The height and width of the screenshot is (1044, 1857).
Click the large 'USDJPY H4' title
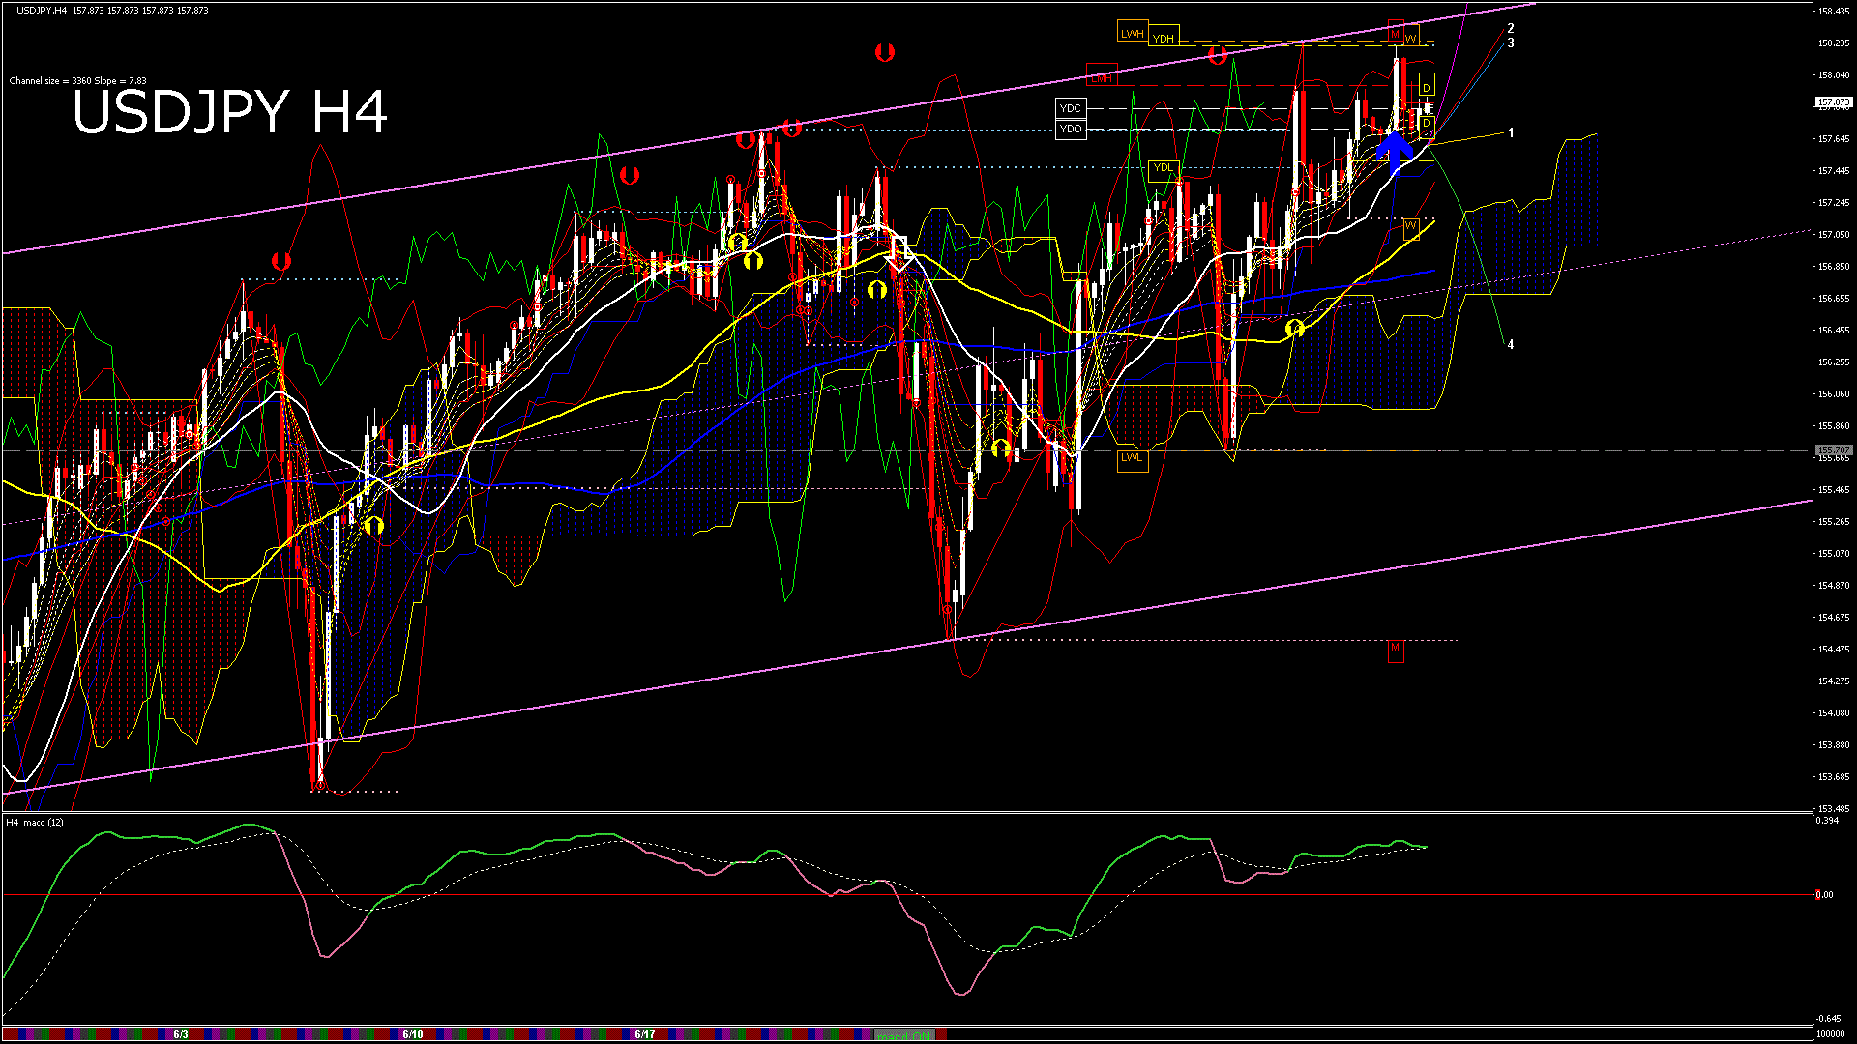click(230, 112)
